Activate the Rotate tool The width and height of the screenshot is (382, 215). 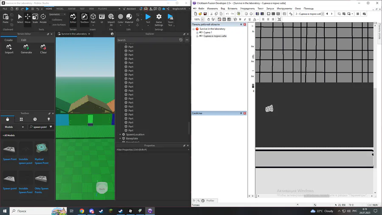[x=43, y=18]
